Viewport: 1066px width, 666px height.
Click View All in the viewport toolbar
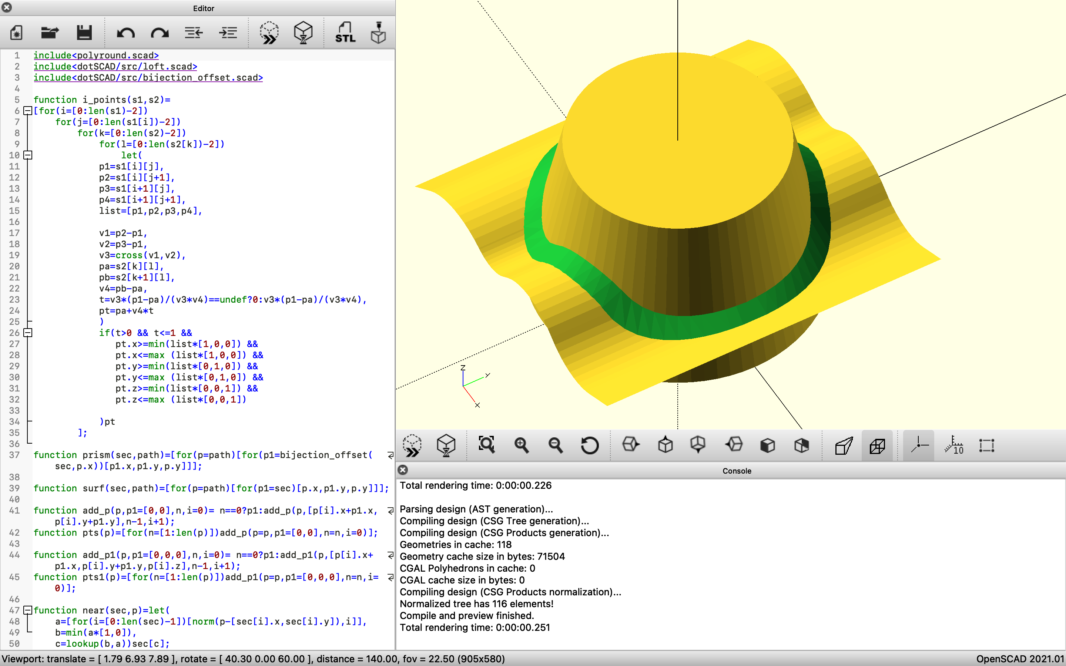(x=486, y=445)
